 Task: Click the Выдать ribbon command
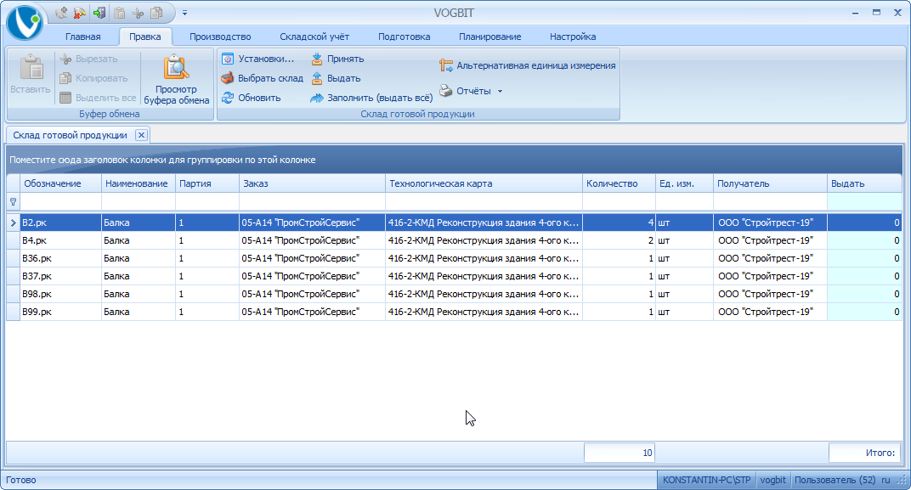point(336,78)
